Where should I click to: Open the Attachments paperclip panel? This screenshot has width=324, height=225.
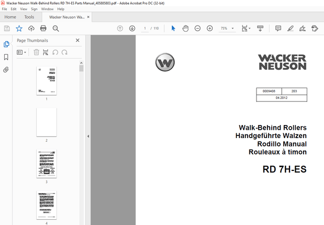6,70
